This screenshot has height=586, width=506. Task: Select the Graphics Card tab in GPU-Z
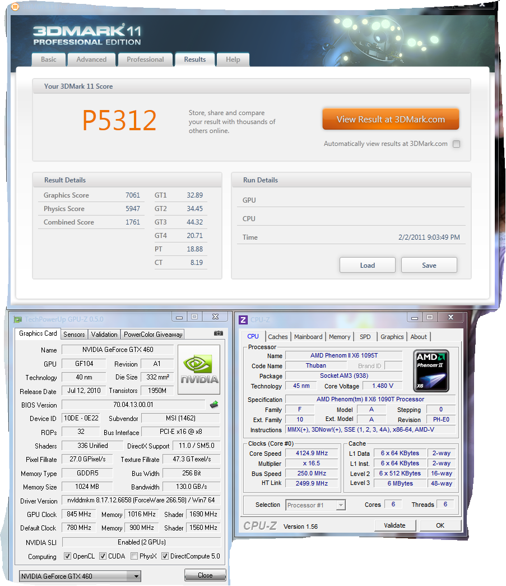coord(38,333)
